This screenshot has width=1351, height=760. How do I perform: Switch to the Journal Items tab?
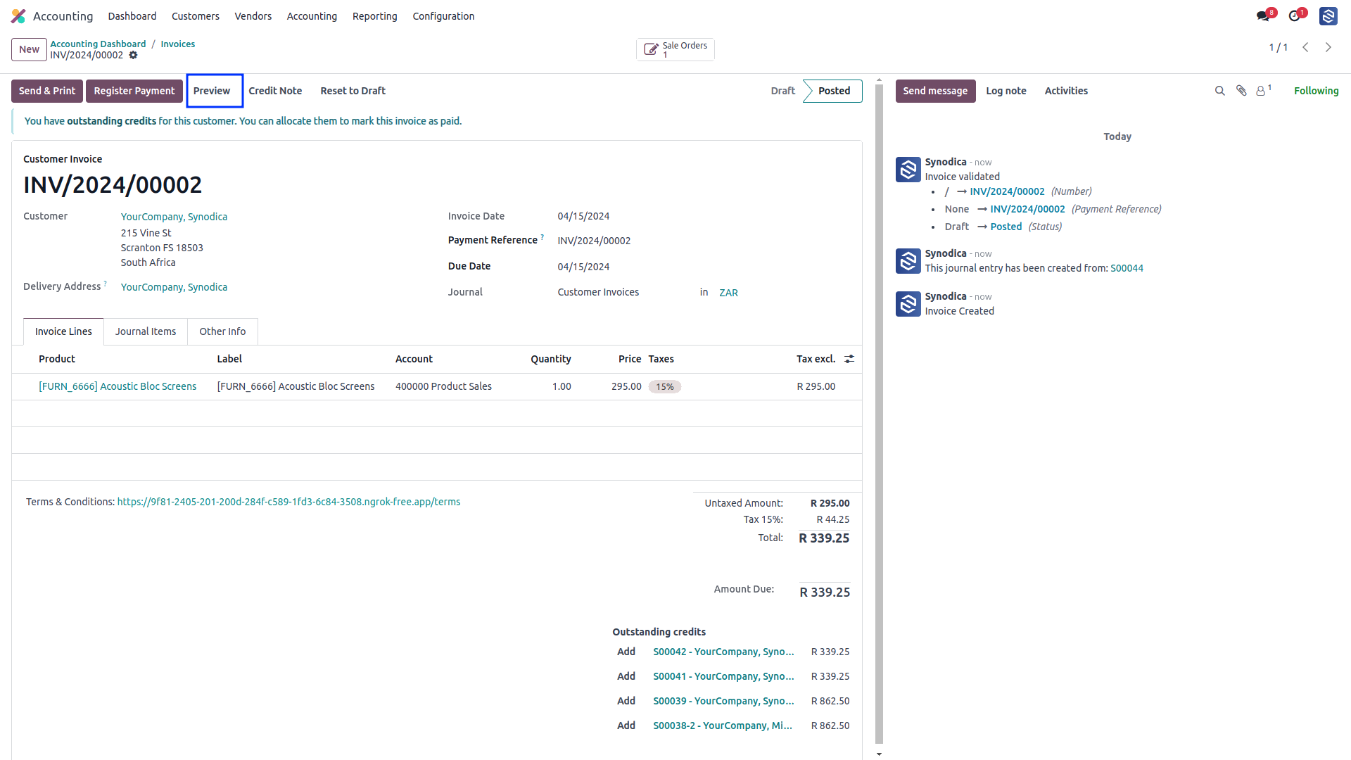pyautogui.click(x=146, y=331)
